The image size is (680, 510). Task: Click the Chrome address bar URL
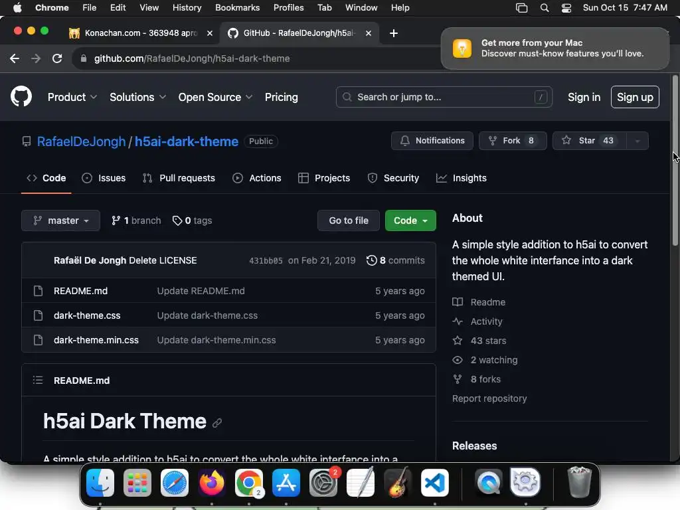192,58
